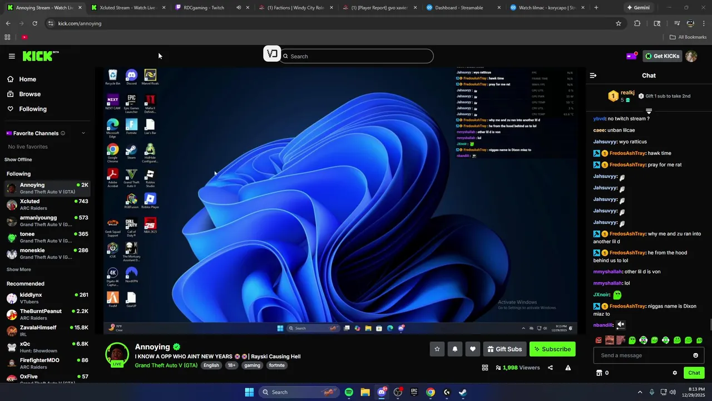Screen dimensions: 712x401
Task: Open the user profile avatar on Kick
Action: pyautogui.click(x=691, y=56)
